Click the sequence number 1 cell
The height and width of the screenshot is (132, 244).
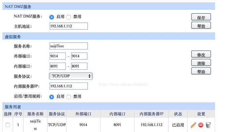click(x=18, y=125)
